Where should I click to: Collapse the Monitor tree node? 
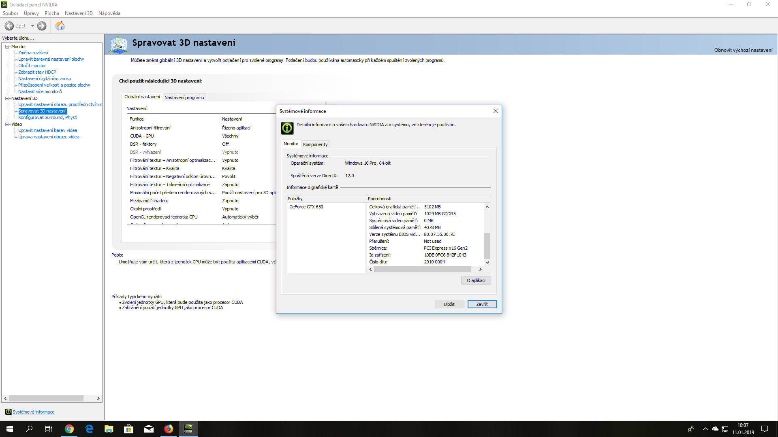(x=7, y=47)
